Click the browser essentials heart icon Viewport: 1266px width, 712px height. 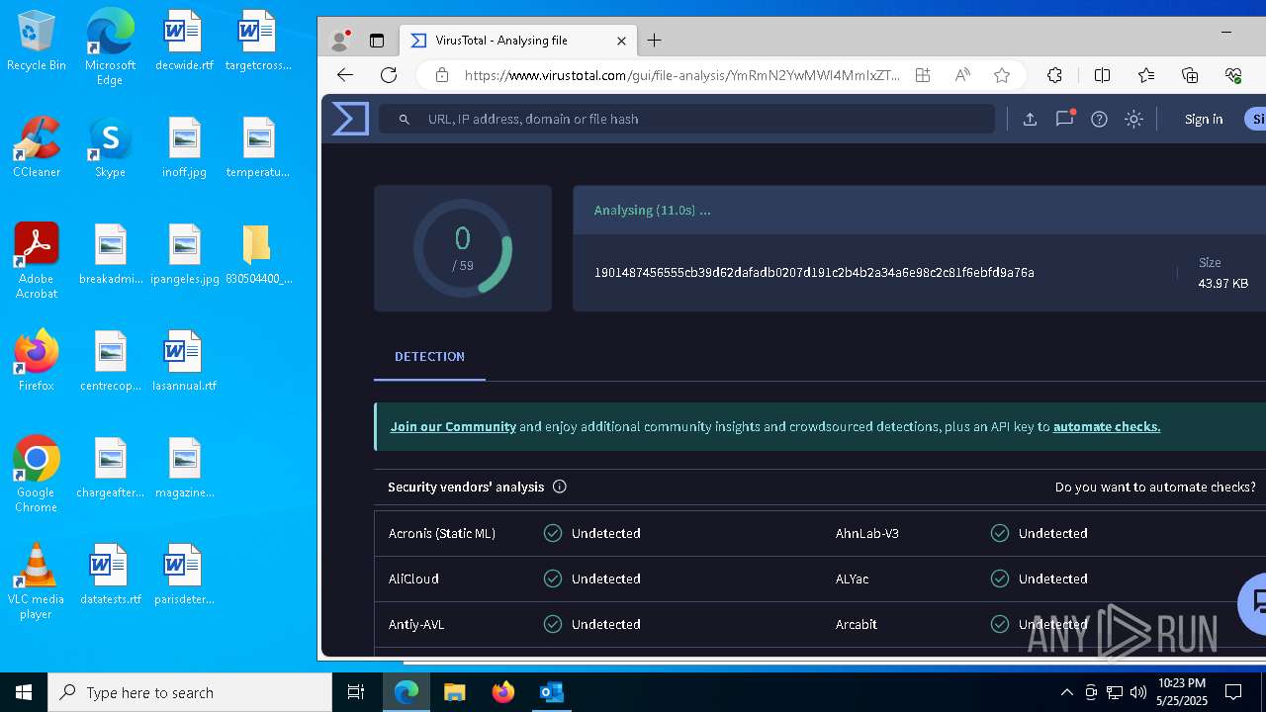pyautogui.click(x=1233, y=75)
